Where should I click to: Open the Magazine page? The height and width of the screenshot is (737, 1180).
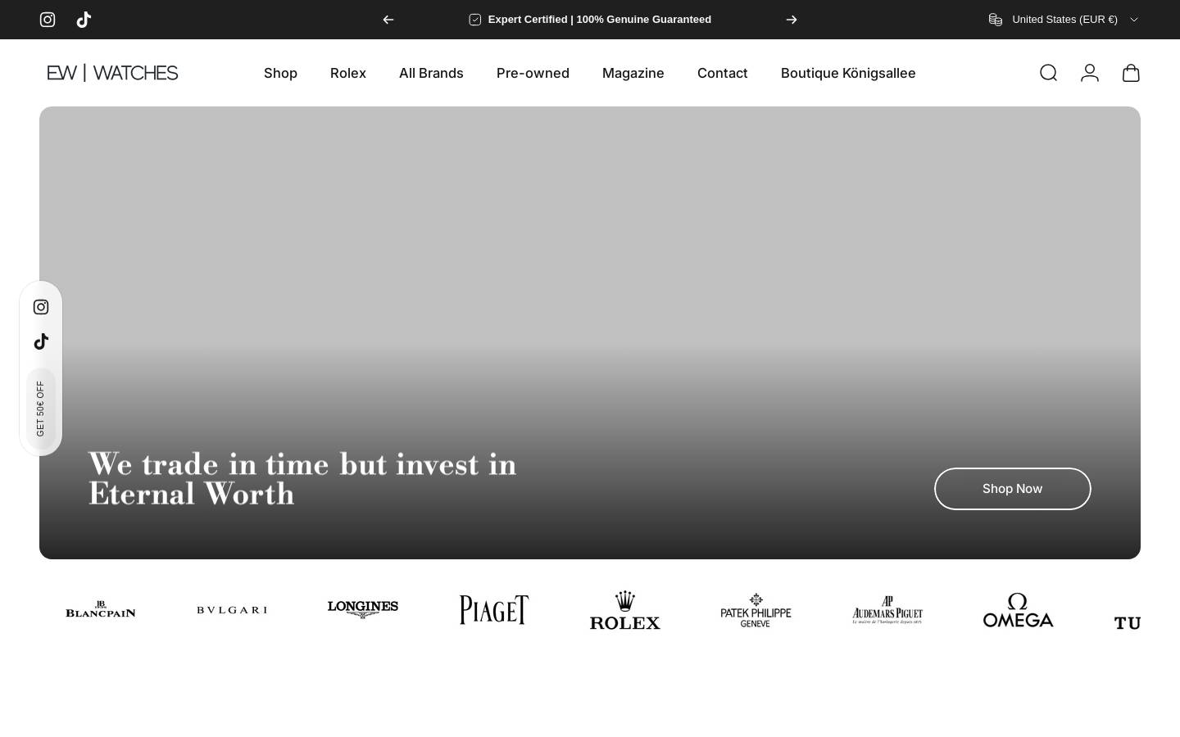(633, 73)
